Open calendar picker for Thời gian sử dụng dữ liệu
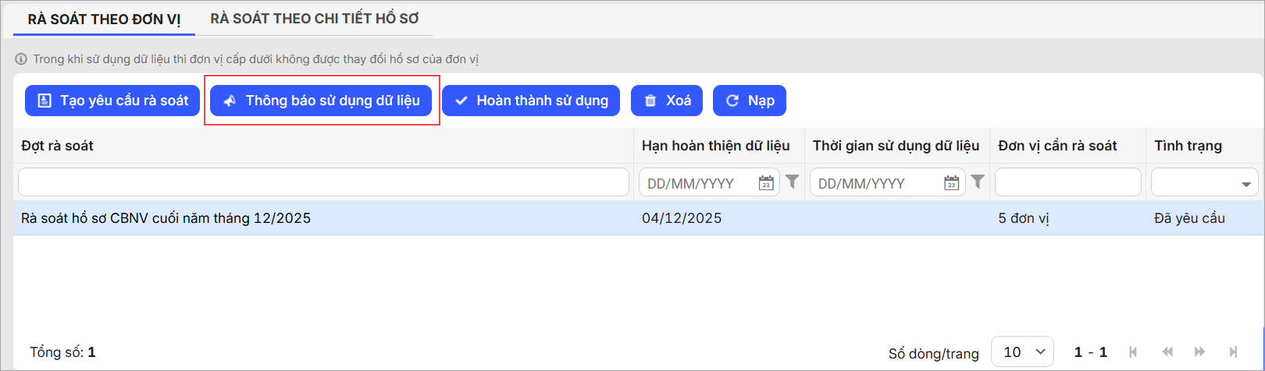Screen dimensions: 1265x371 pyautogui.click(x=951, y=183)
